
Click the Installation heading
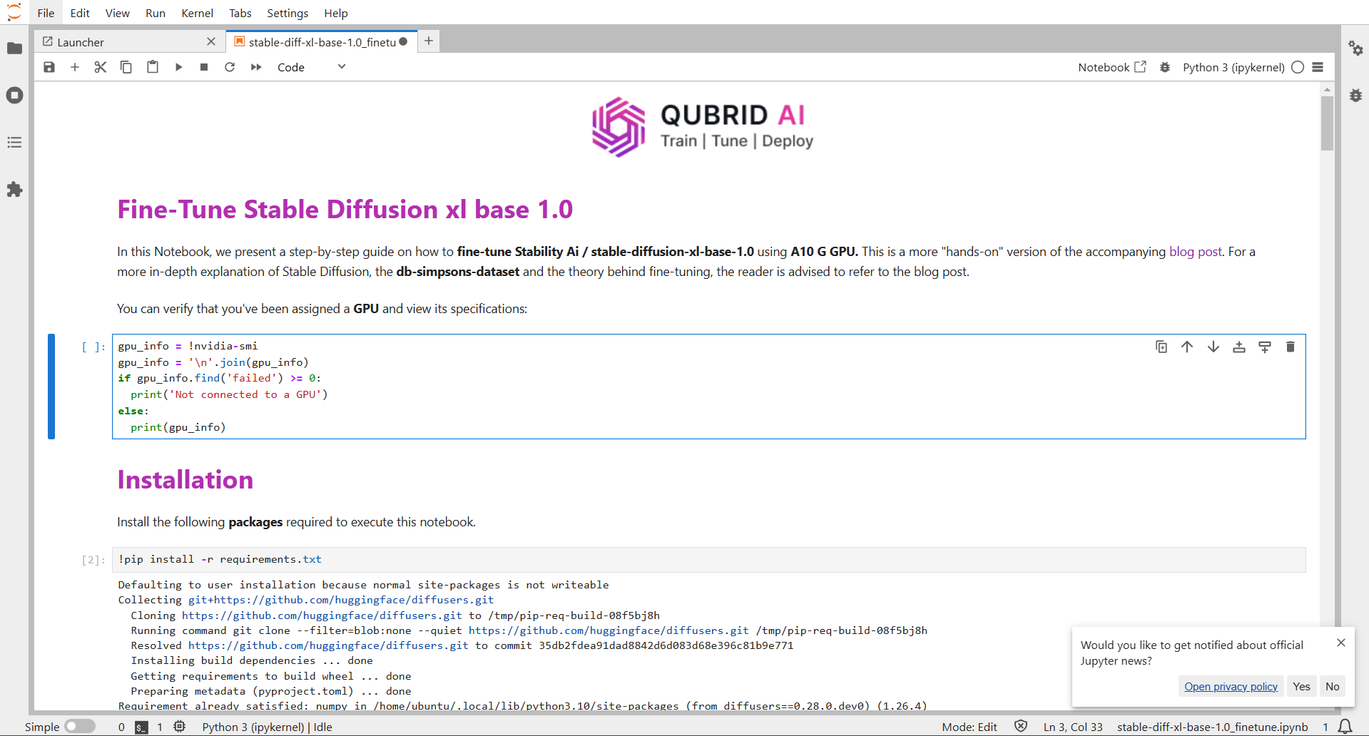click(185, 480)
